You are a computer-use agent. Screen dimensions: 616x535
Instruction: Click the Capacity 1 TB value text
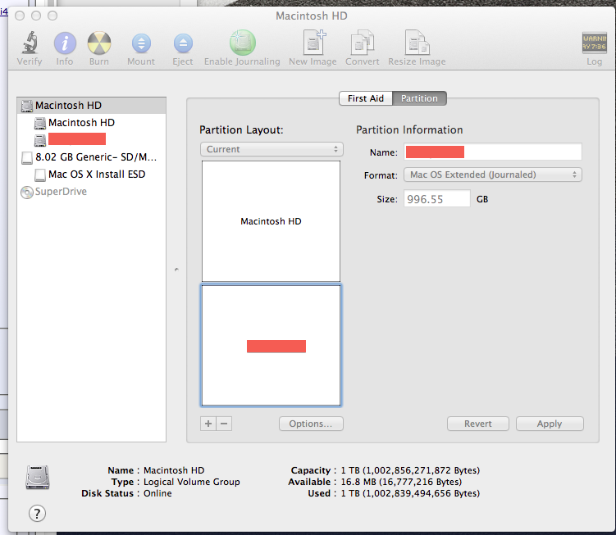click(x=410, y=470)
